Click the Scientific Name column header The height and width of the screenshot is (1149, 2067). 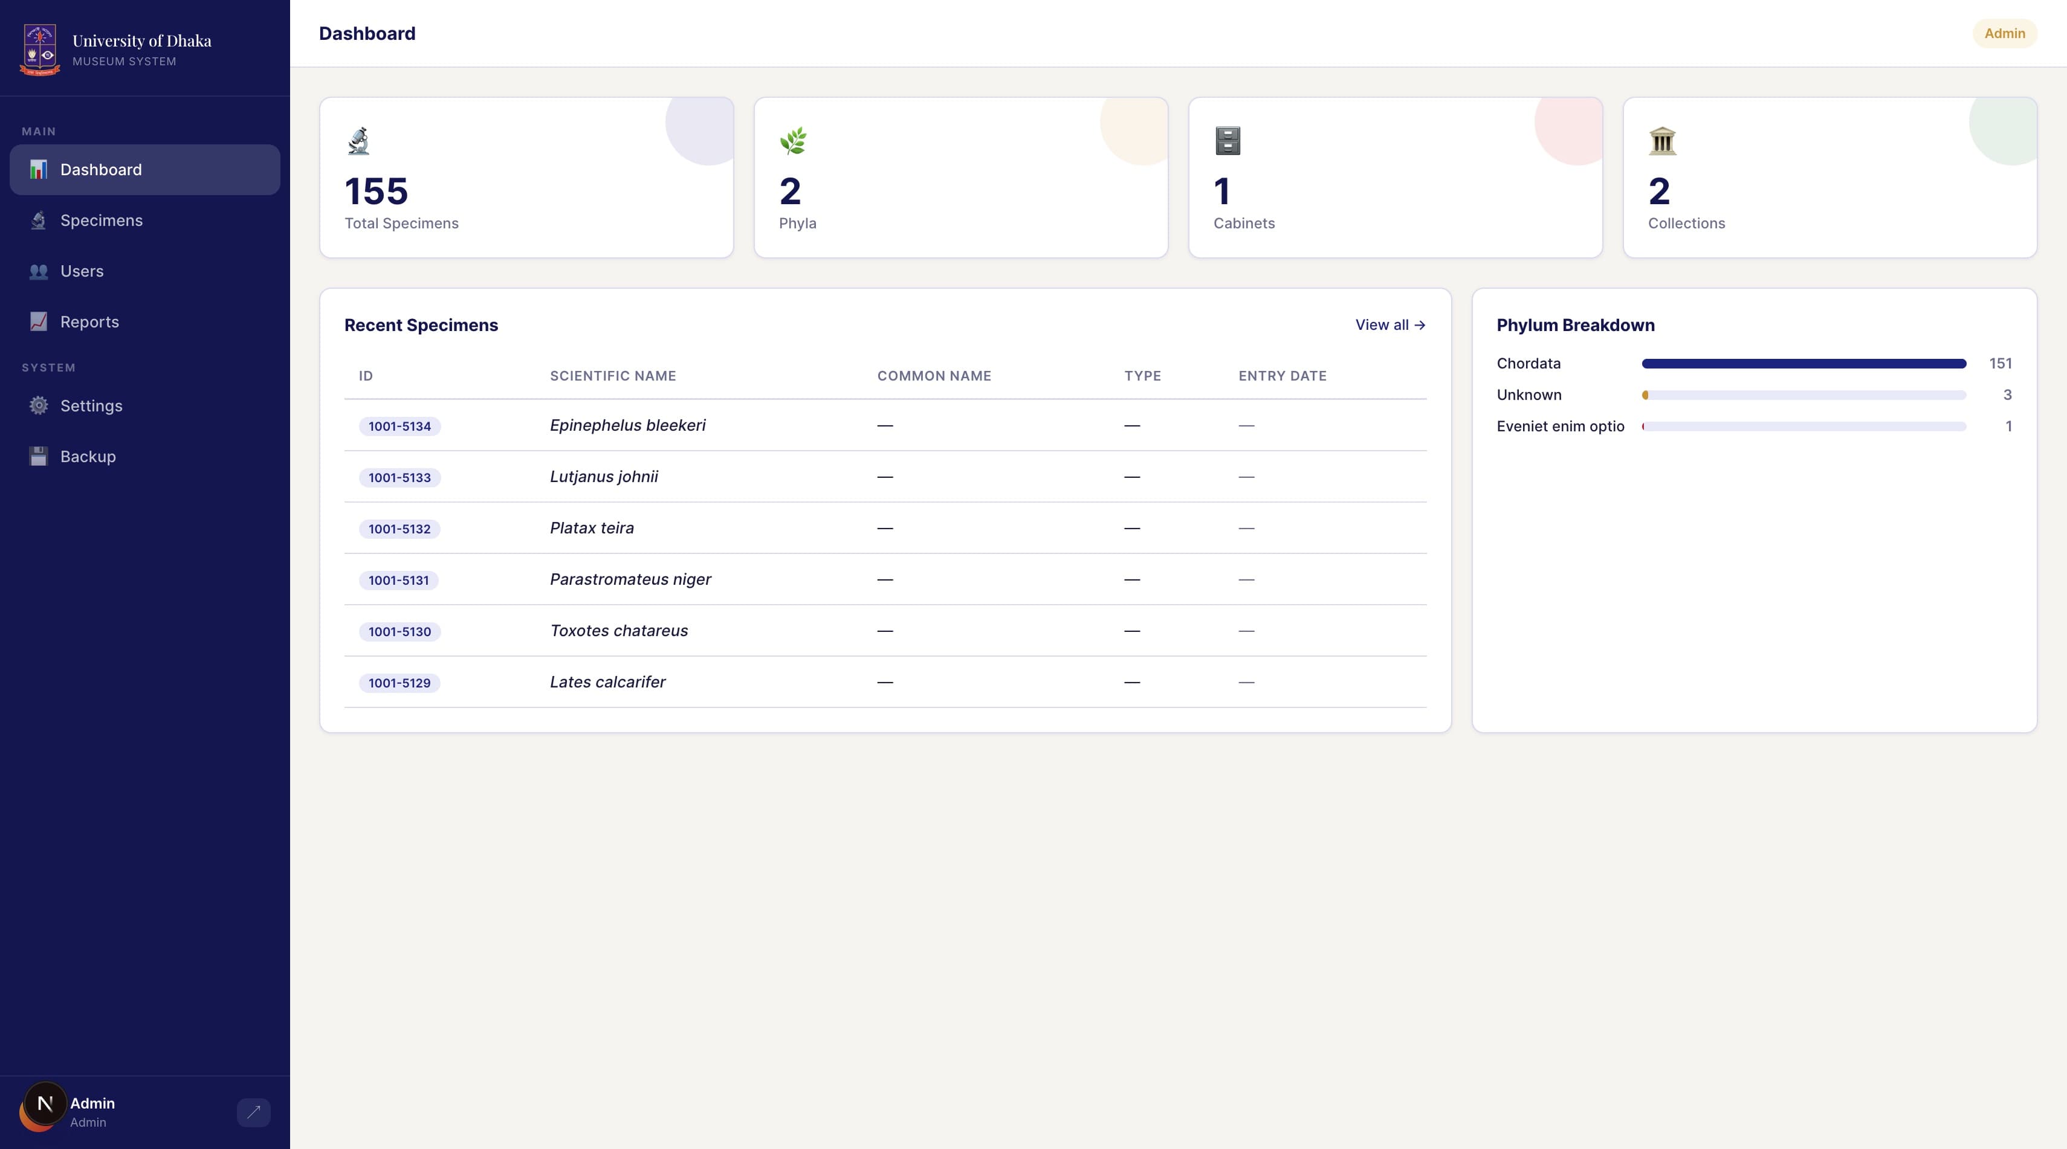(613, 376)
